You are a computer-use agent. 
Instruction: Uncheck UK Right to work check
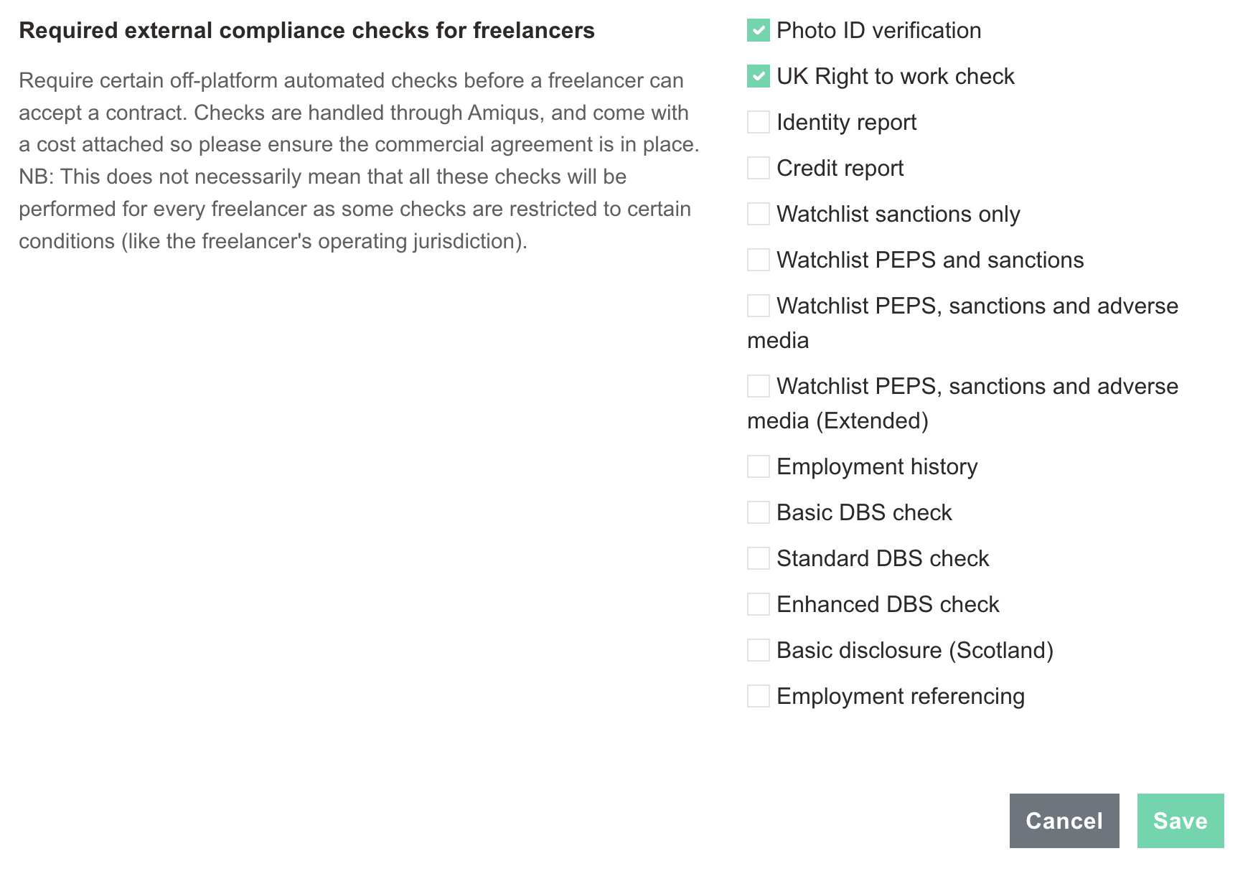pyautogui.click(x=759, y=76)
